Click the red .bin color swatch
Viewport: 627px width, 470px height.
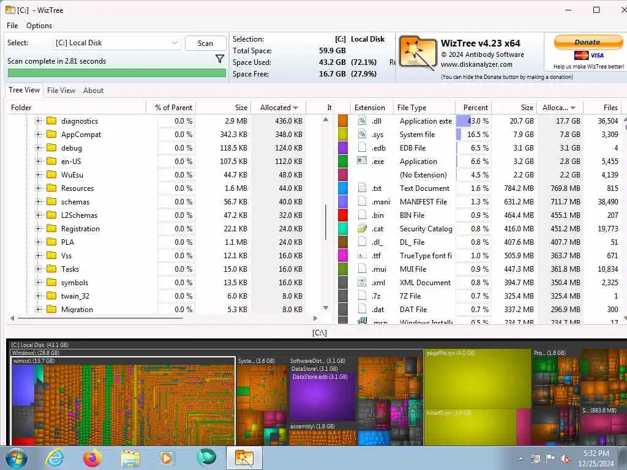click(x=343, y=215)
